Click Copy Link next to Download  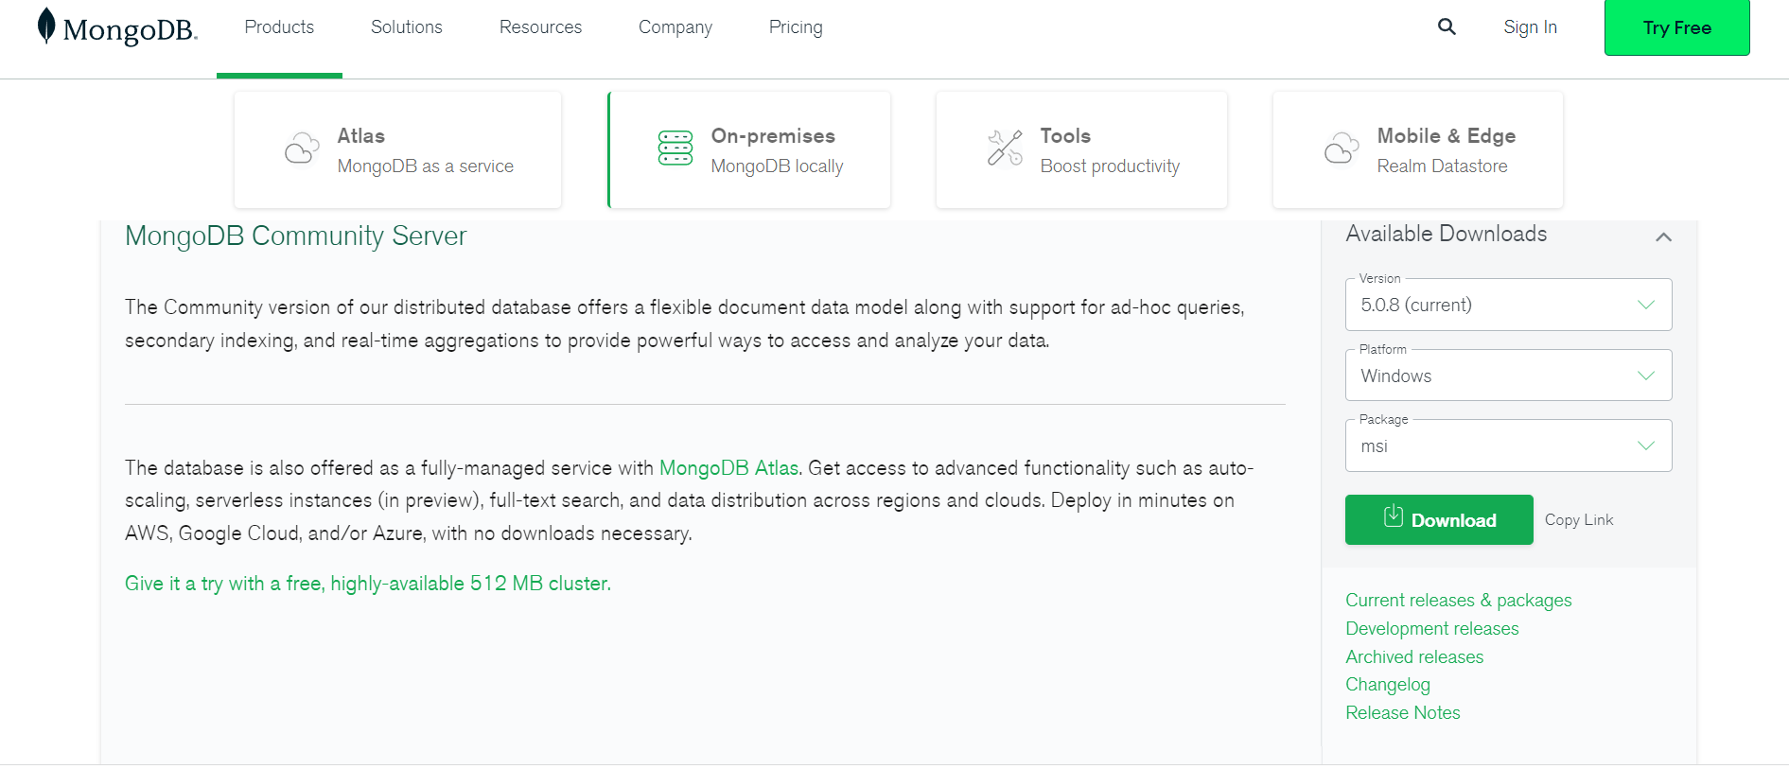pyautogui.click(x=1579, y=520)
